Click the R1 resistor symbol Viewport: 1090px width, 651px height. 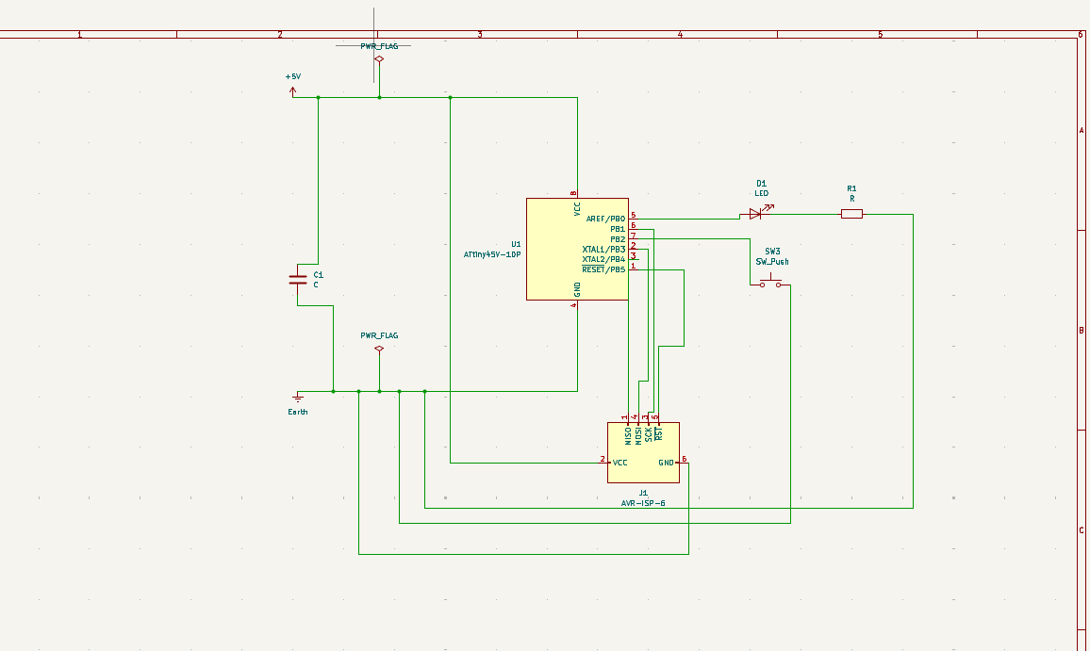851,214
